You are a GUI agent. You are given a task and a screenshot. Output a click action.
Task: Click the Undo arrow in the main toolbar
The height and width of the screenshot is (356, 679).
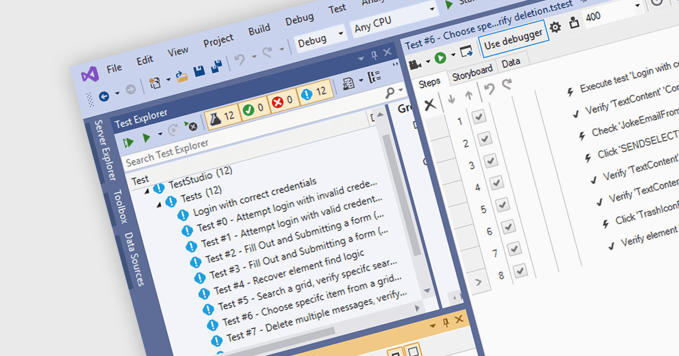point(240,59)
